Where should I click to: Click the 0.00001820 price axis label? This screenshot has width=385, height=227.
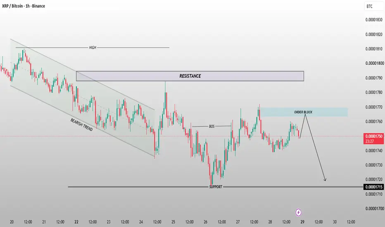[374, 34]
